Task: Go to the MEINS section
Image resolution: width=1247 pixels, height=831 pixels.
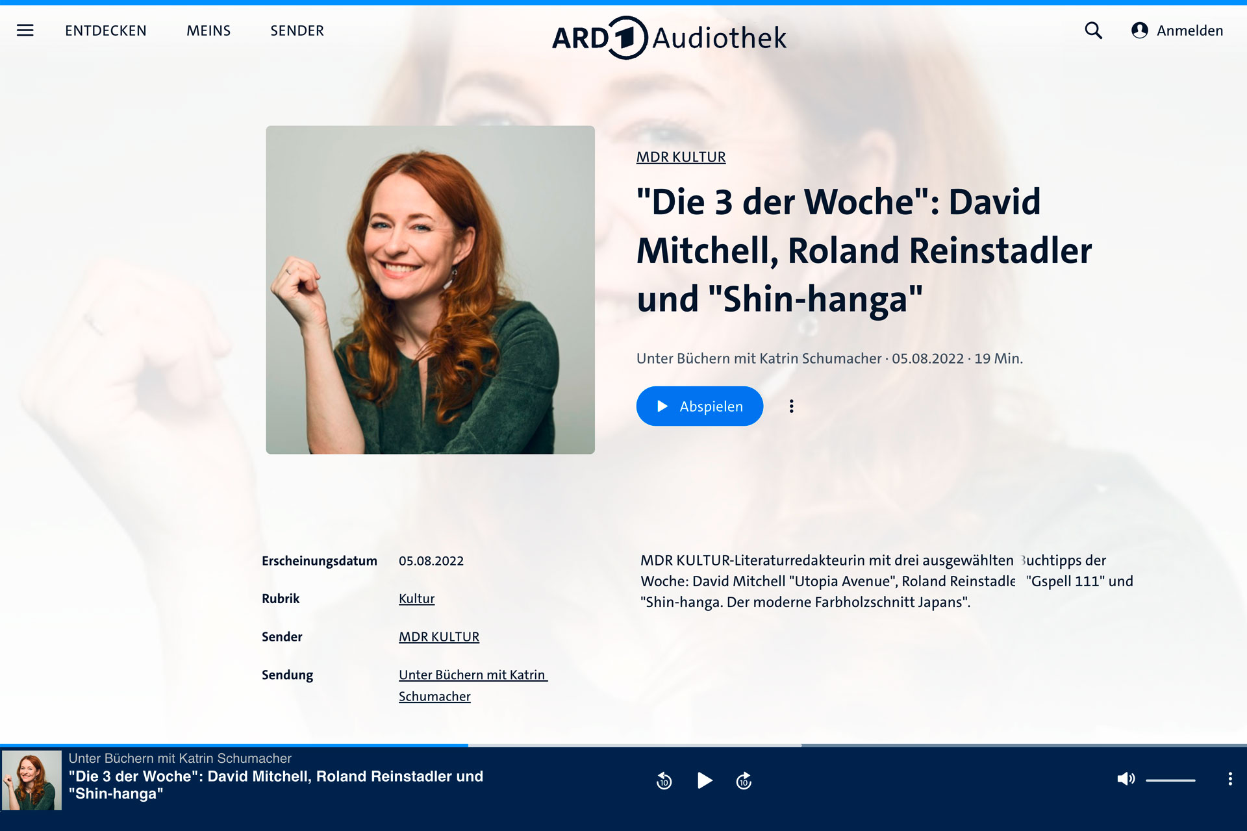Action: [x=208, y=31]
